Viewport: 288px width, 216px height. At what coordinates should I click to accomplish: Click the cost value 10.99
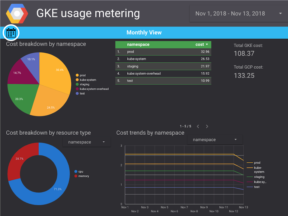pyautogui.click(x=205, y=80)
